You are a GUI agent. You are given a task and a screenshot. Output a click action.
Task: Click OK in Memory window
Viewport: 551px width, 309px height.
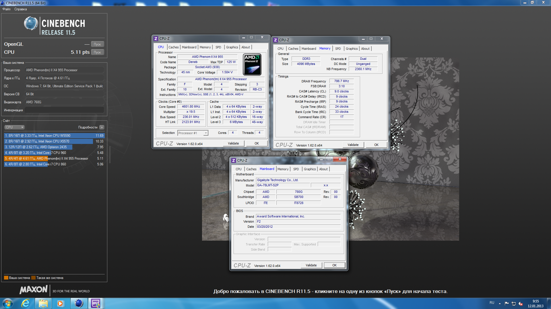coord(377,145)
